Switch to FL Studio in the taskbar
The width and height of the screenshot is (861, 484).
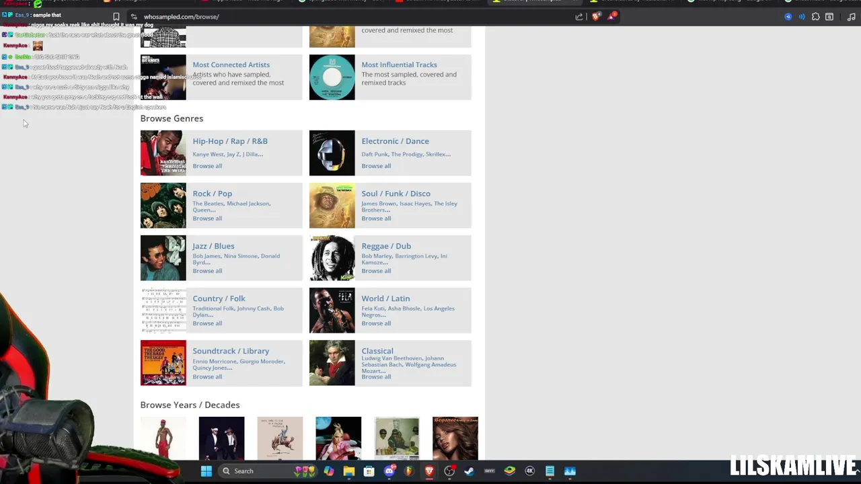point(409,471)
